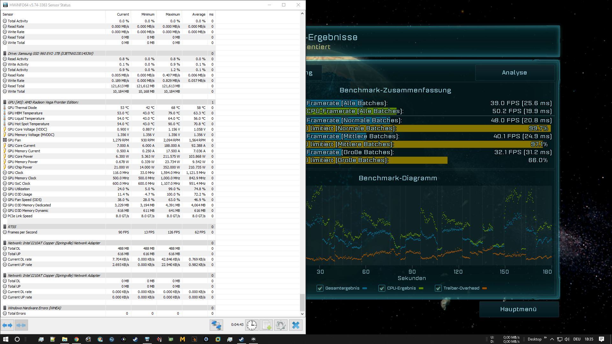The height and width of the screenshot is (344, 612).
Task: Select the Frames per Second row
Action: 108,232
